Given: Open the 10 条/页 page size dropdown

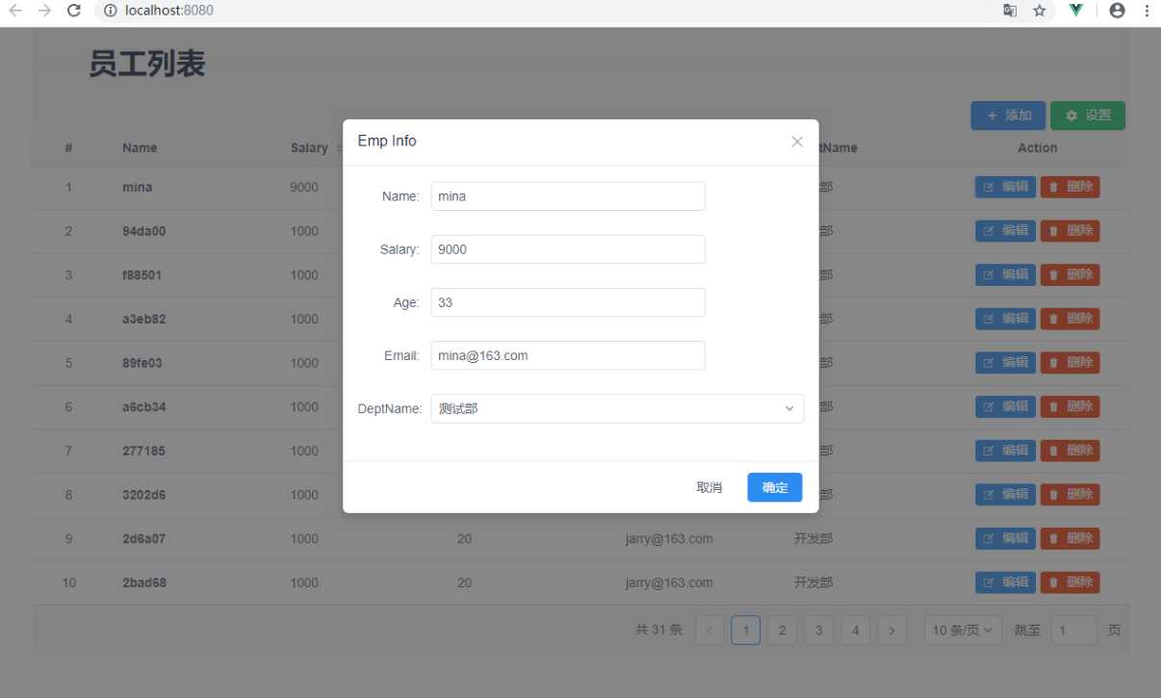Looking at the screenshot, I should [x=963, y=631].
